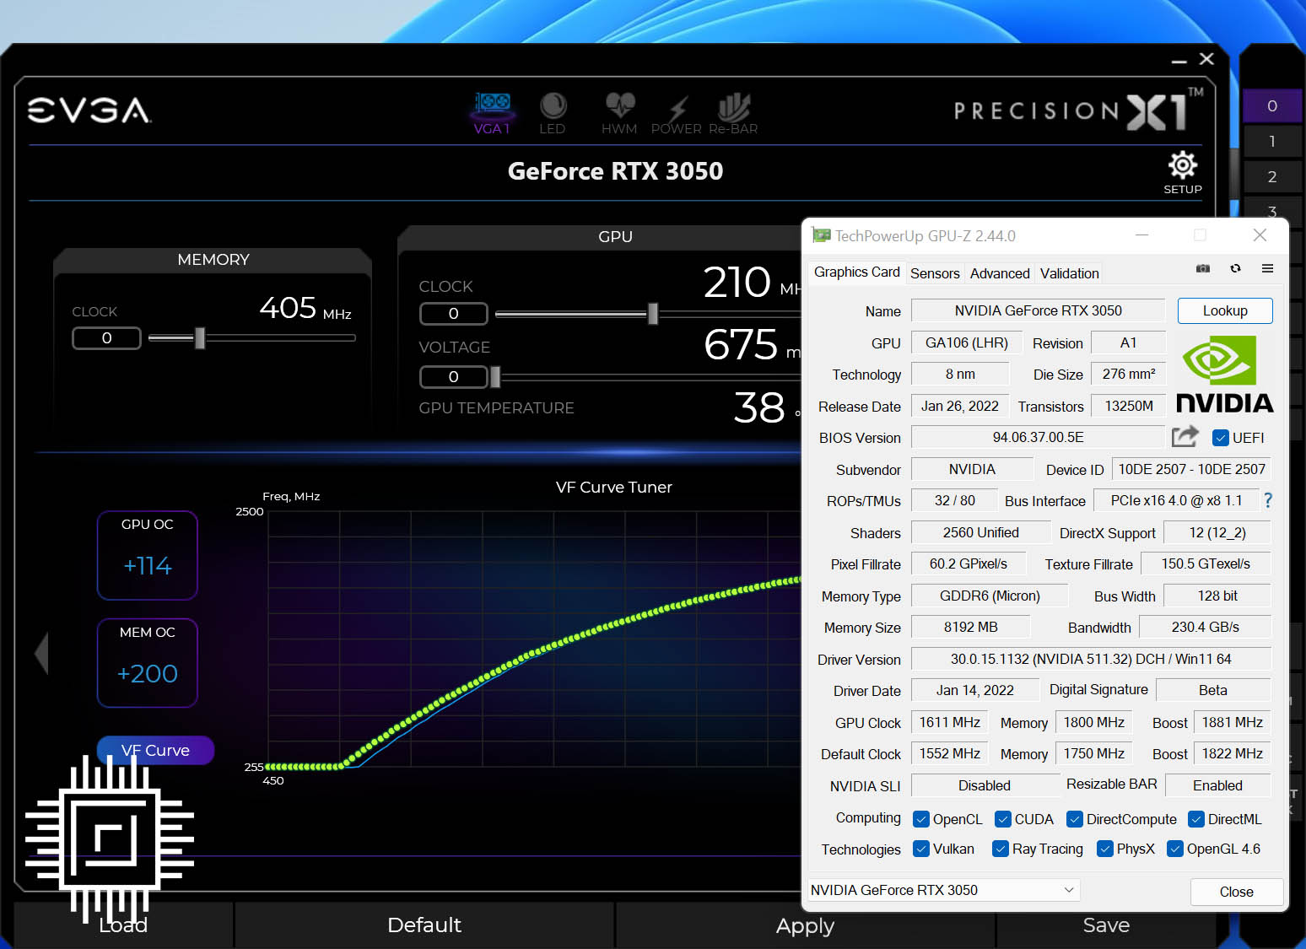Switch to the Graphics Card tab
Image resolution: width=1306 pixels, height=949 pixels.
pos(856,272)
